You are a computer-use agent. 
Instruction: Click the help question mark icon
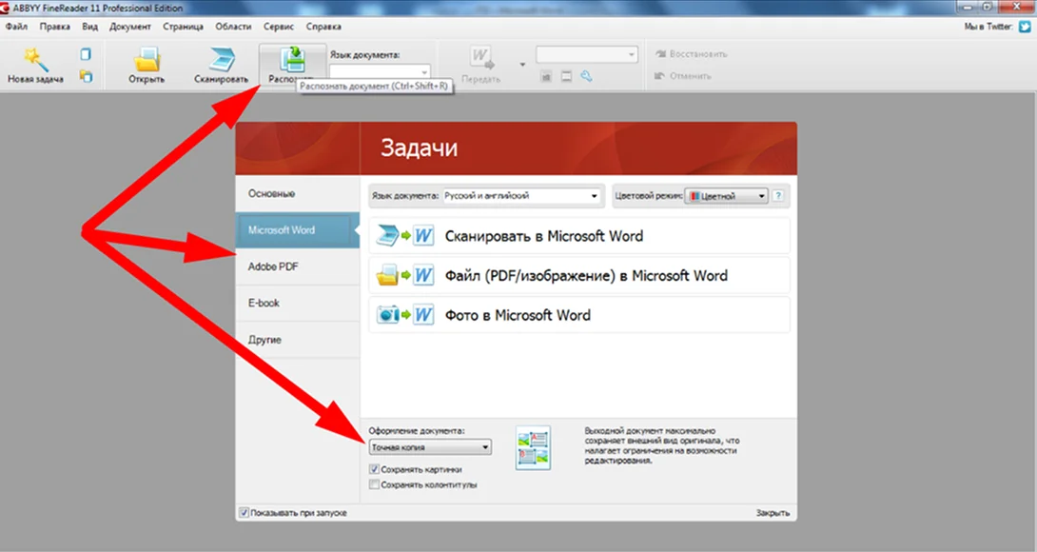coord(778,196)
